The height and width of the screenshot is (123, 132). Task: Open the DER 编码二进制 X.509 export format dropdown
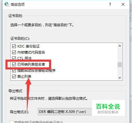point(65,111)
